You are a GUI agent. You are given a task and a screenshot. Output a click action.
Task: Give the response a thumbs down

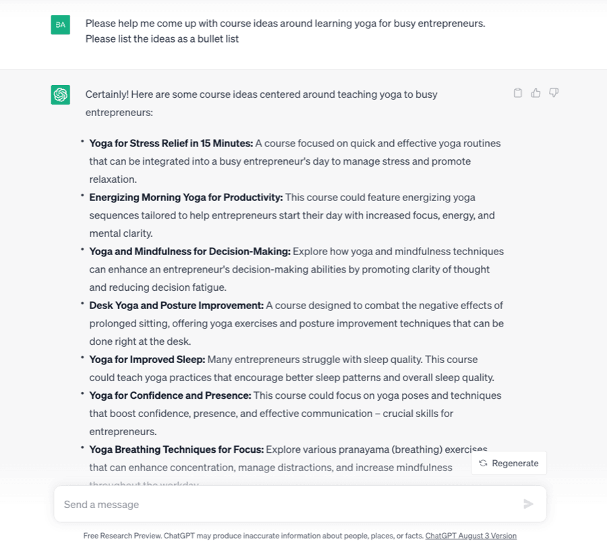pyautogui.click(x=554, y=93)
